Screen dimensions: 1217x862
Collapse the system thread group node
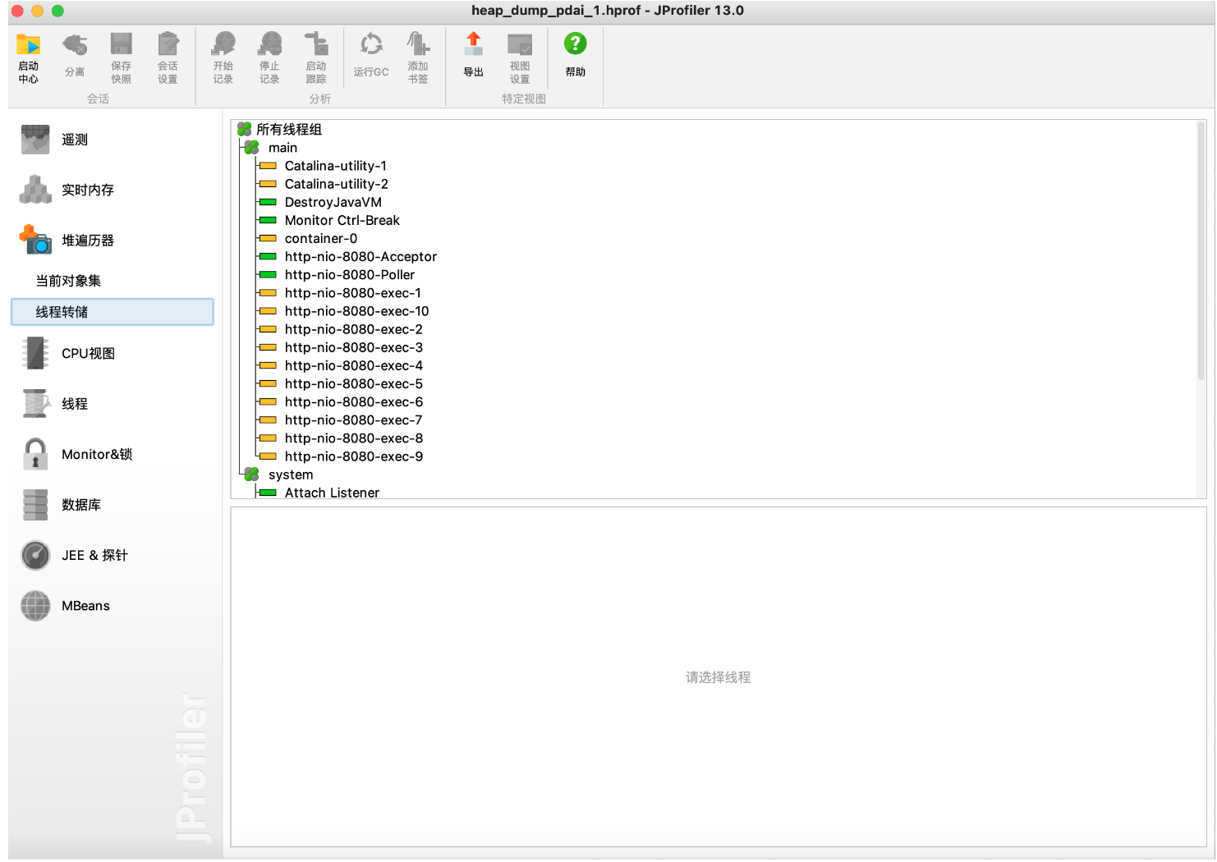[x=251, y=475]
